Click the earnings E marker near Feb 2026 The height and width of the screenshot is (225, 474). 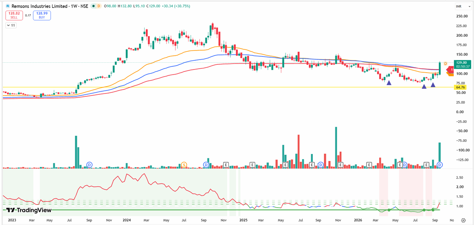click(x=369, y=164)
